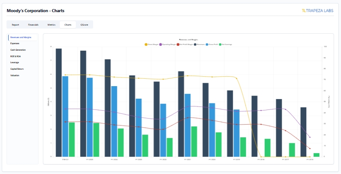Select the Charts tab
Viewport: 341px width, 174px height.
tap(68, 25)
